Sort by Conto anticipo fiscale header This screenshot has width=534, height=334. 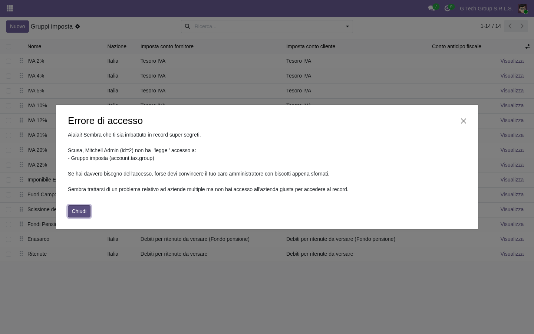point(456,46)
